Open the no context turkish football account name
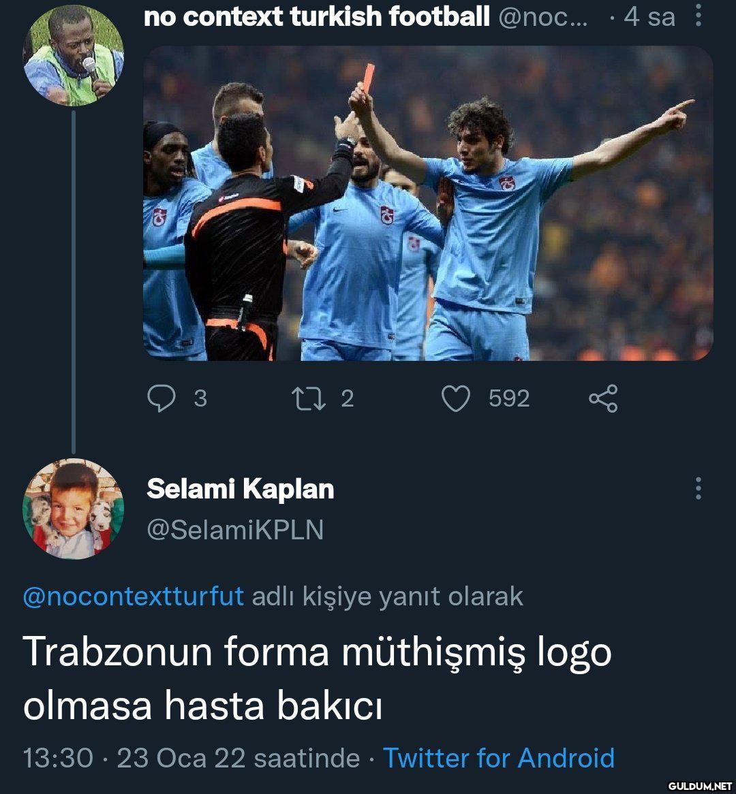The image size is (736, 794). pyautogui.click(x=316, y=16)
